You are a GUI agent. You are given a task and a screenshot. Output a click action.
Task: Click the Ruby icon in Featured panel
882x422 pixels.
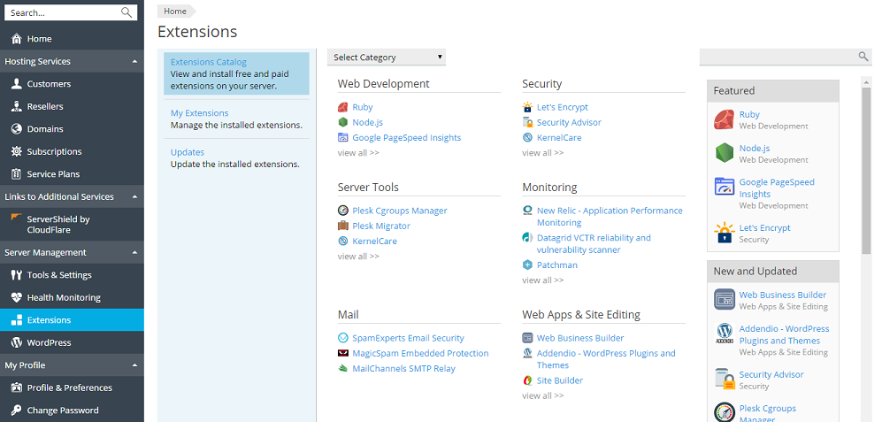click(724, 120)
